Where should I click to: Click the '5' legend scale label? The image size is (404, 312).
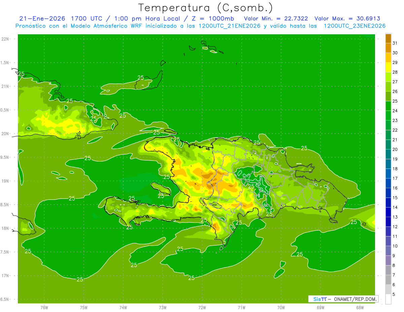coord(394,294)
